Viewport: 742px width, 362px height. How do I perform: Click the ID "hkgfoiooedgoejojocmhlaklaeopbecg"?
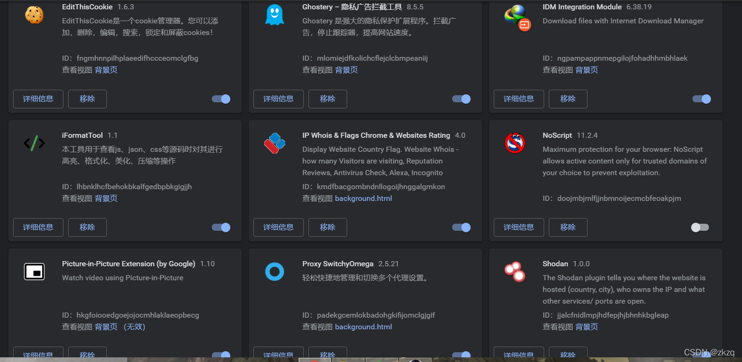point(138,315)
